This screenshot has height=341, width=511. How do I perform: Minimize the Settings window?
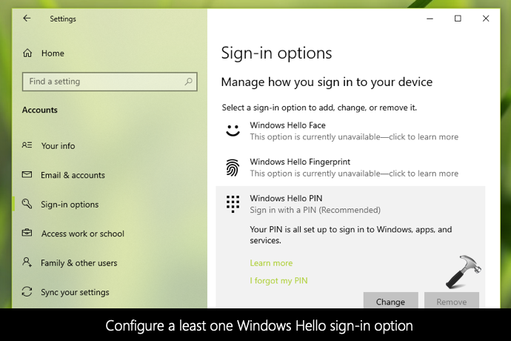point(430,19)
